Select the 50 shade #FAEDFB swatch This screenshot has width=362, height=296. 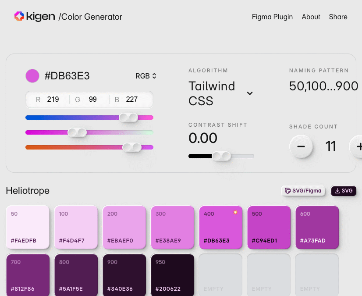tap(28, 228)
